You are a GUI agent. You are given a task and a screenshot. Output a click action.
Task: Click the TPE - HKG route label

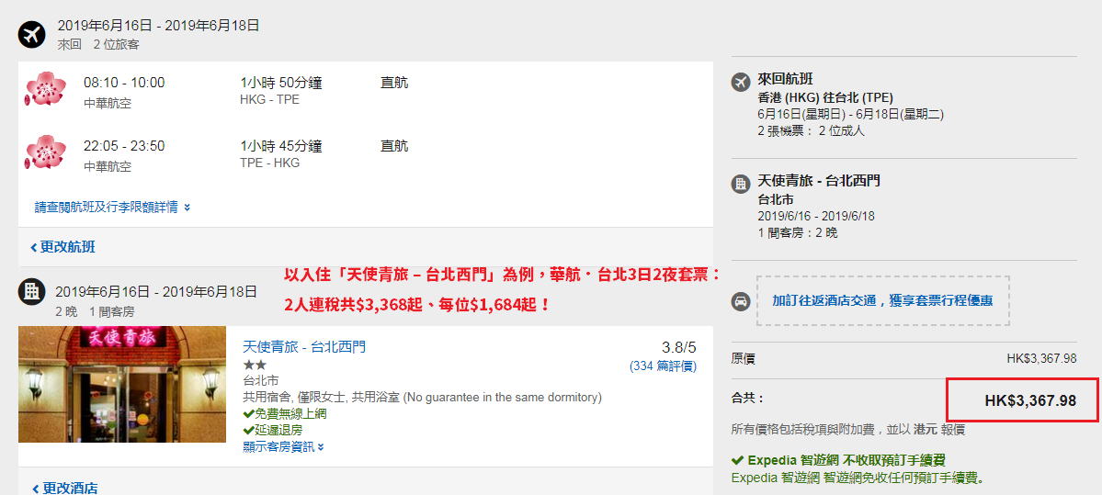click(270, 163)
